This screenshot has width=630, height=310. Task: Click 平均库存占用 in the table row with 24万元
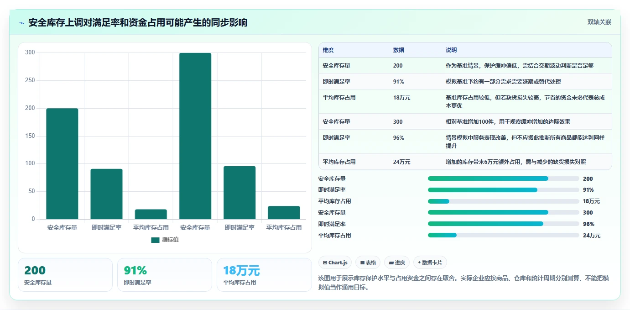click(x=339, y=162)
